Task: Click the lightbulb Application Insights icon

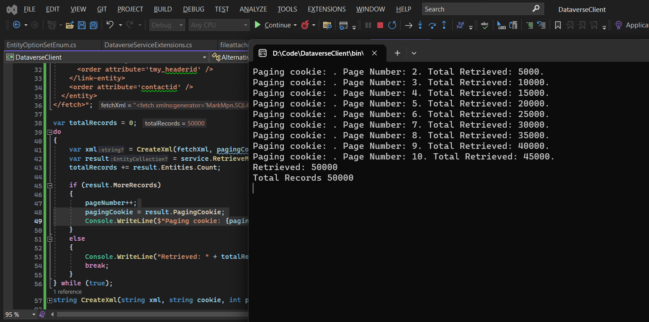Action: (618, 25)
